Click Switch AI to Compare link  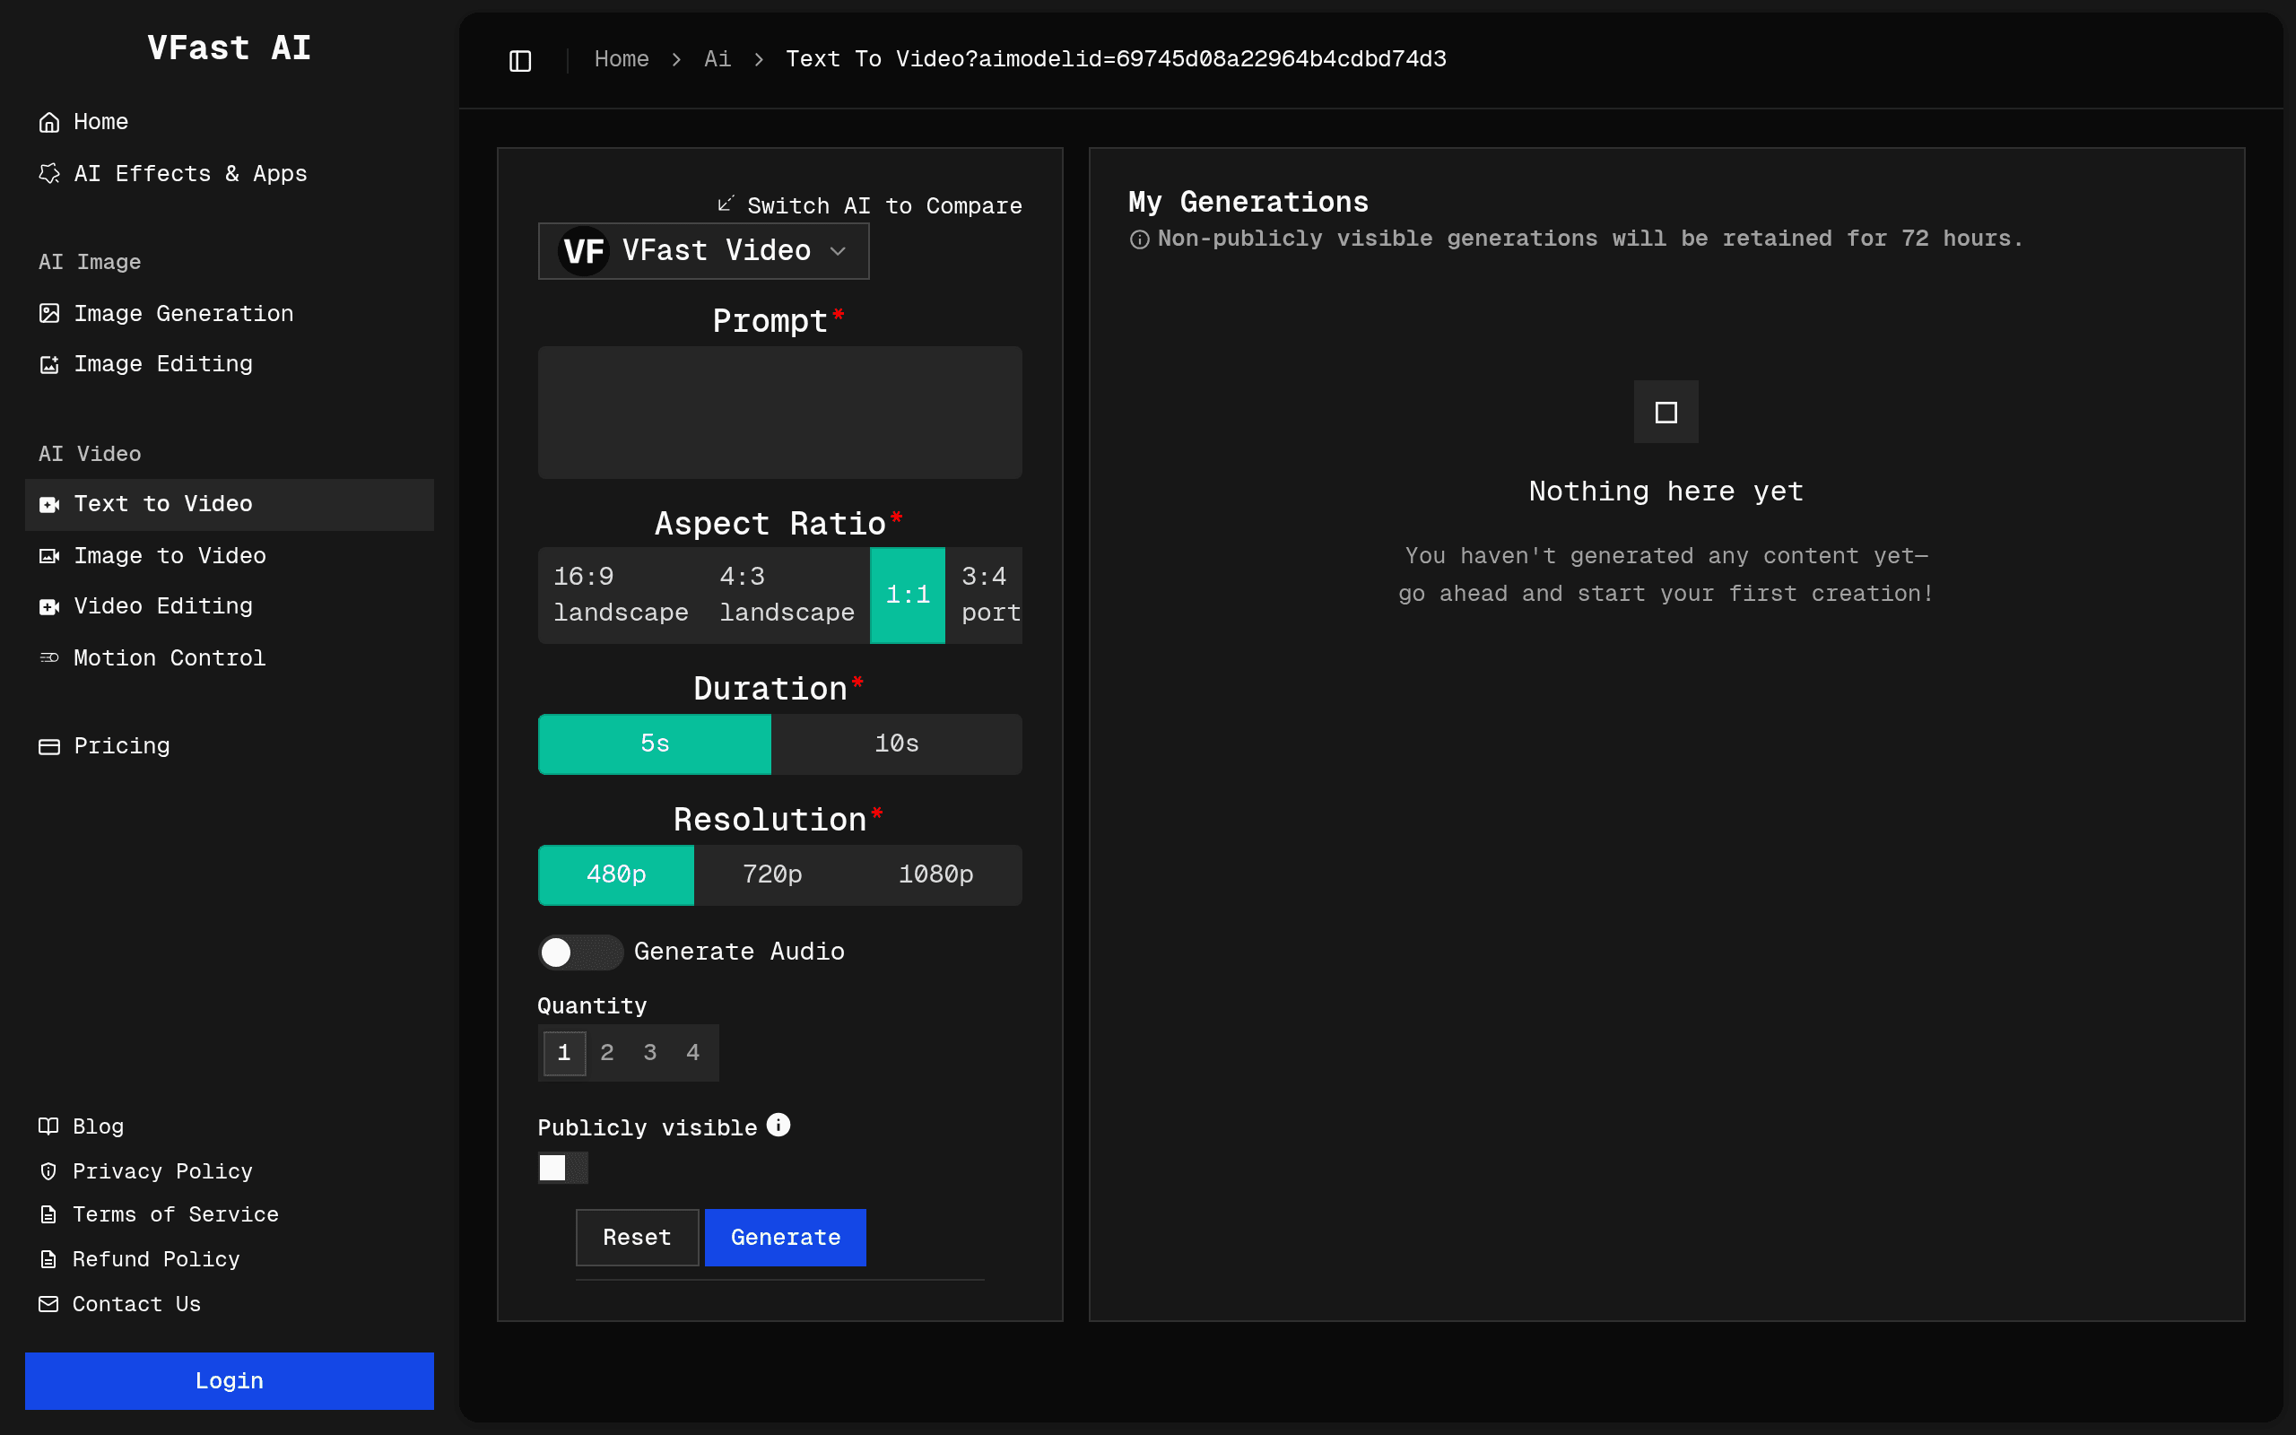pos(870,206)
